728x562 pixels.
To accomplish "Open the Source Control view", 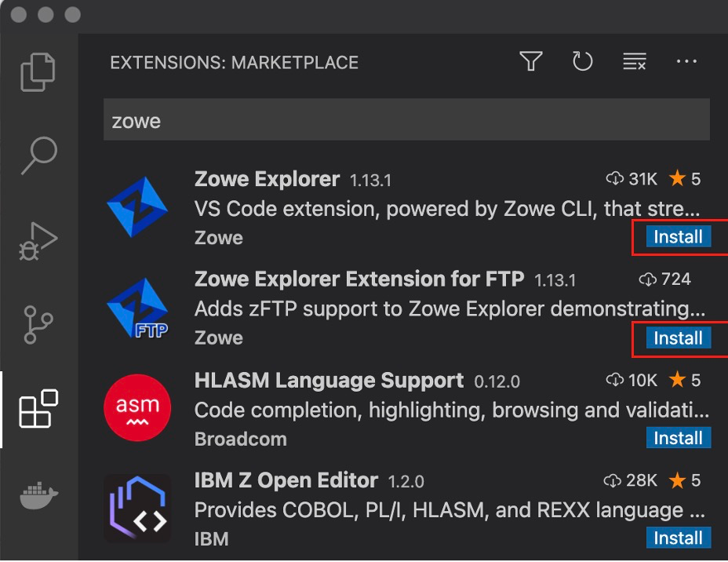I will [x=39, y=323].
